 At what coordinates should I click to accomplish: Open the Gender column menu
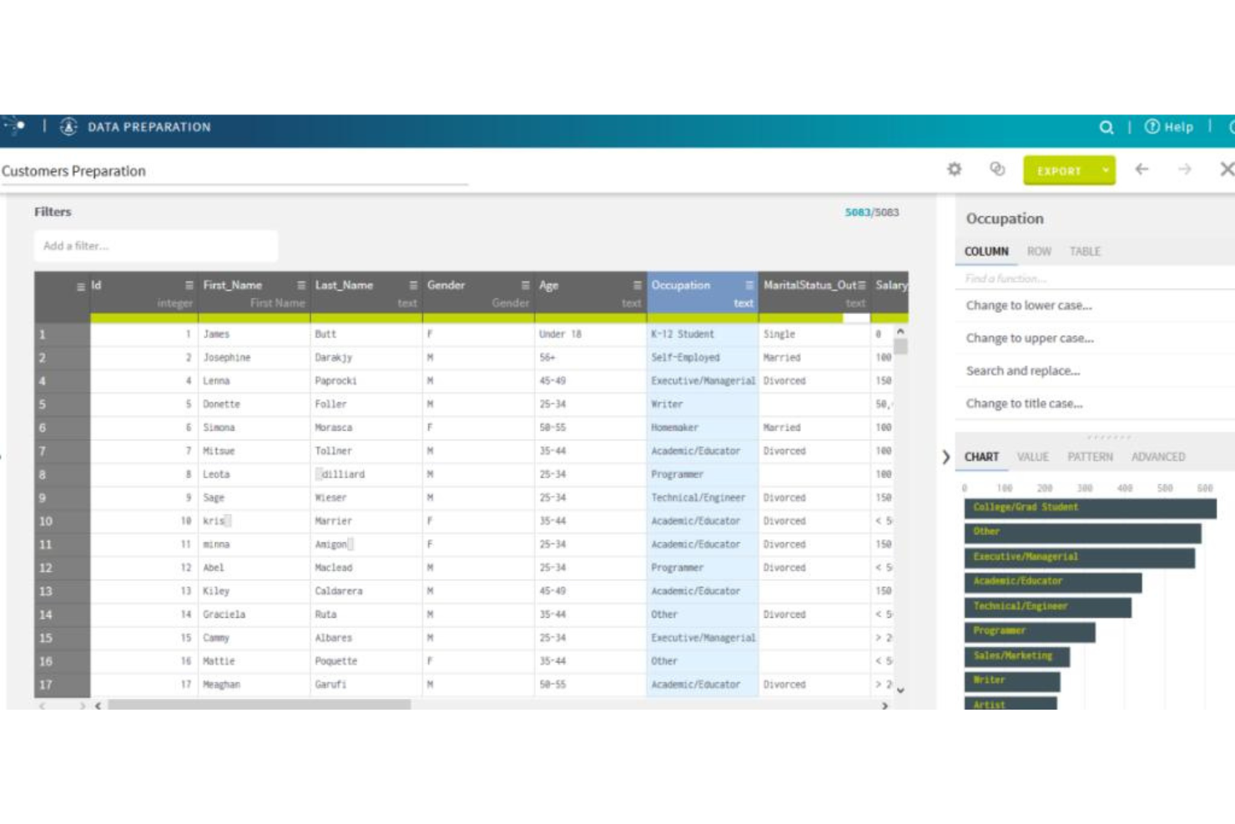pyautogui.click(x=525, y=286)
